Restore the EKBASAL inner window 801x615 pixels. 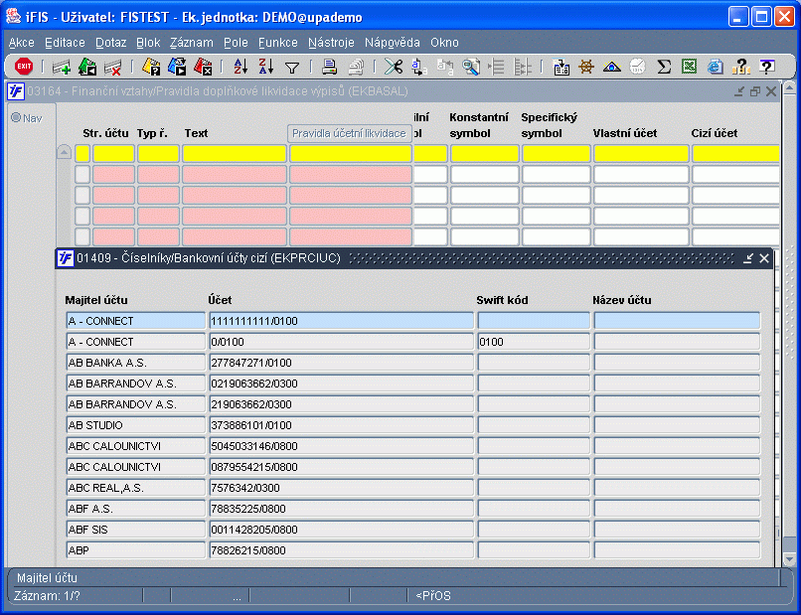(755, 92)
